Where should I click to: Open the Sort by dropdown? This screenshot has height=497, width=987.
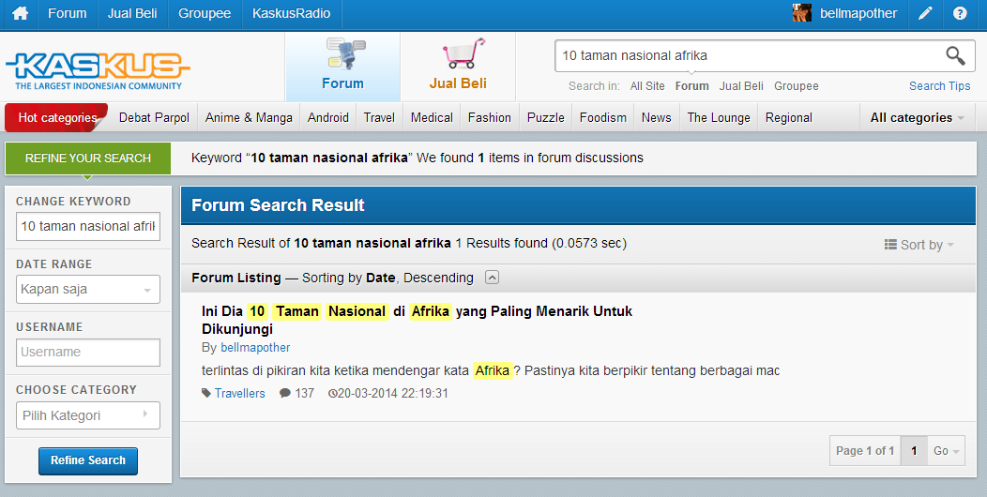[x=919, y=245]
